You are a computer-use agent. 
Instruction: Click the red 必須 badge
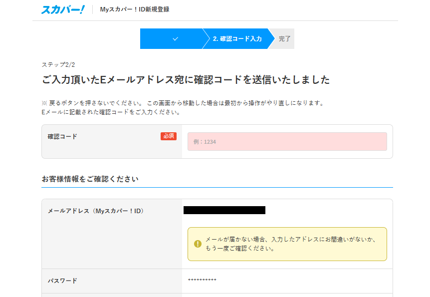point(169,136)
